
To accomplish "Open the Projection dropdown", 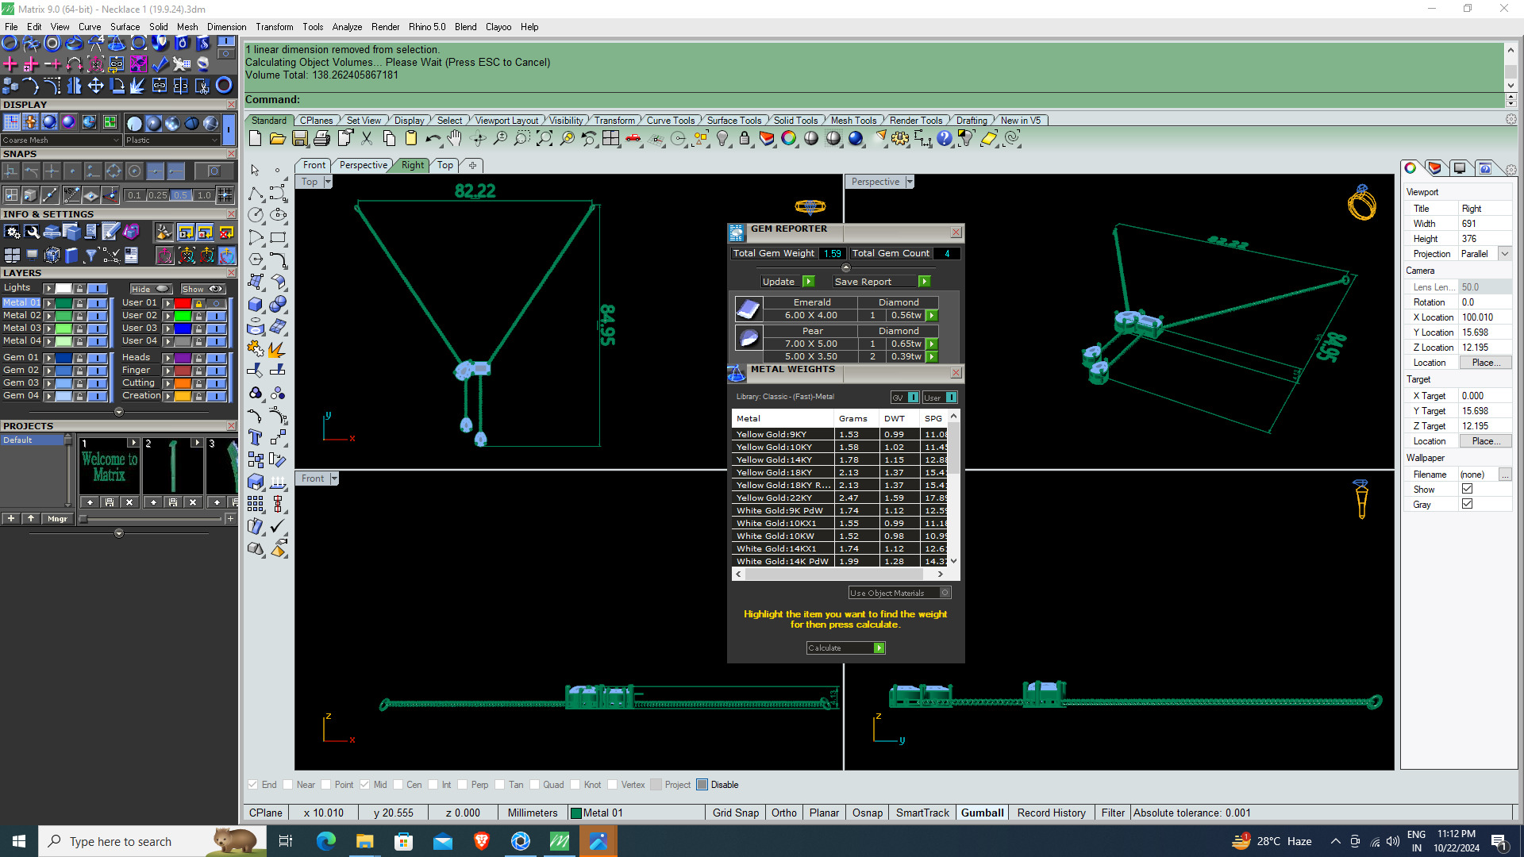I will [x=1504, y=254].
